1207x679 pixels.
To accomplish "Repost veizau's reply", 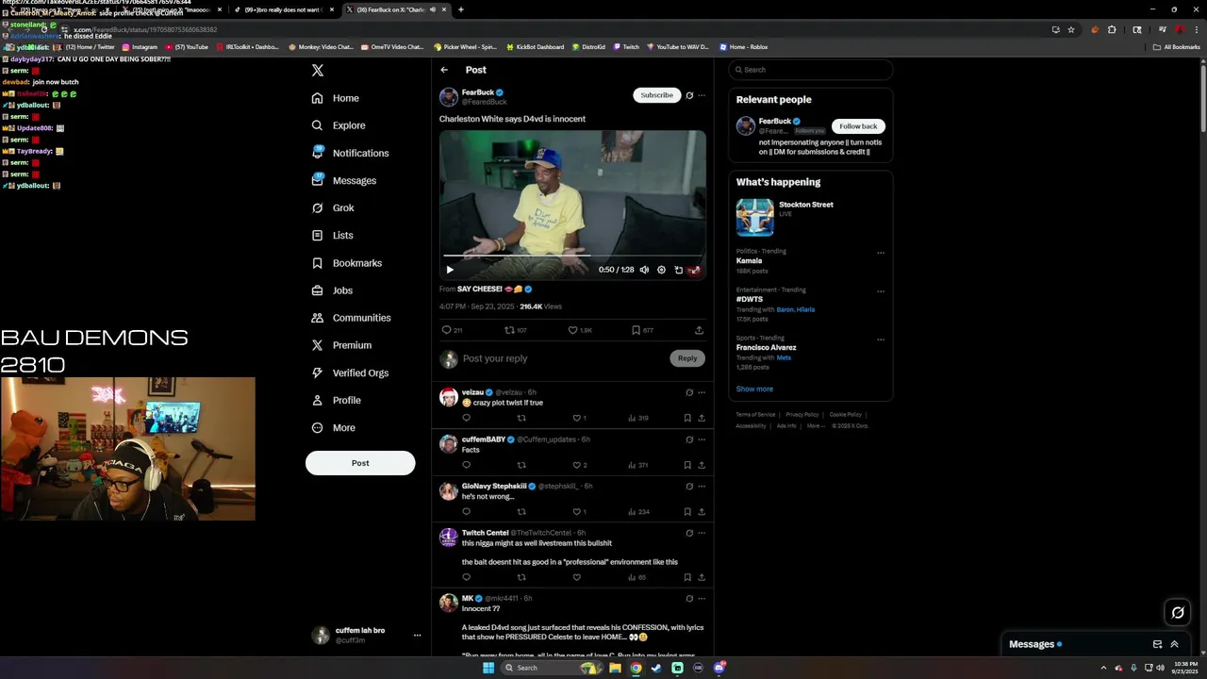I will pyautogui.click(x=521, y=418).
